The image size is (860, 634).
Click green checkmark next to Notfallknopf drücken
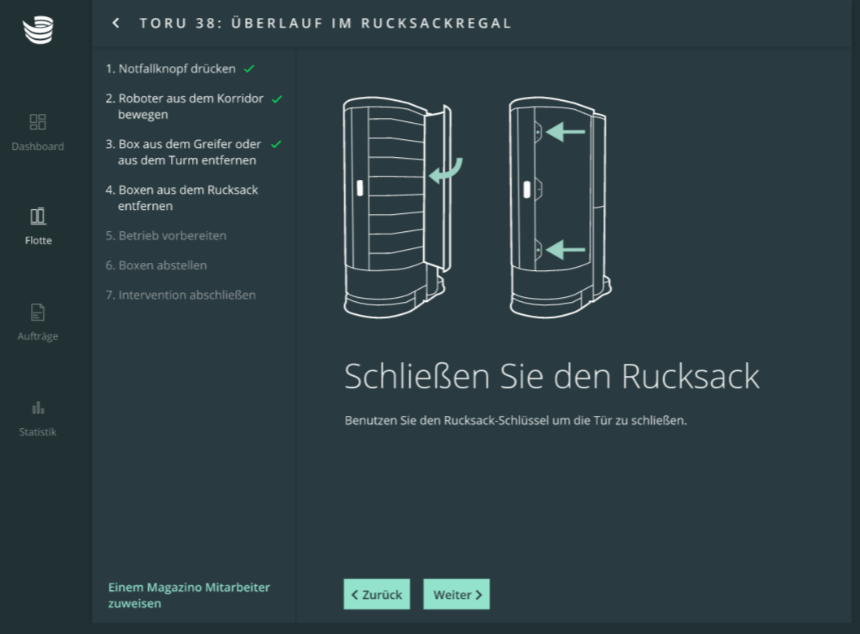coord(249,69)
